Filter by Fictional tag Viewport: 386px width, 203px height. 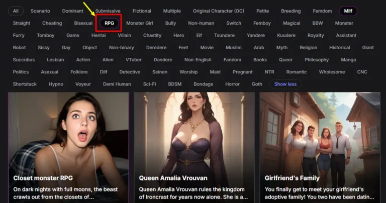click(142, 11)
